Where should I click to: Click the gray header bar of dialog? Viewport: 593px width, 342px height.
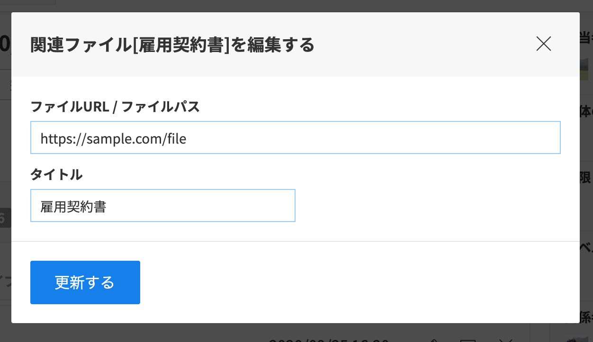(x=296, y=44)
